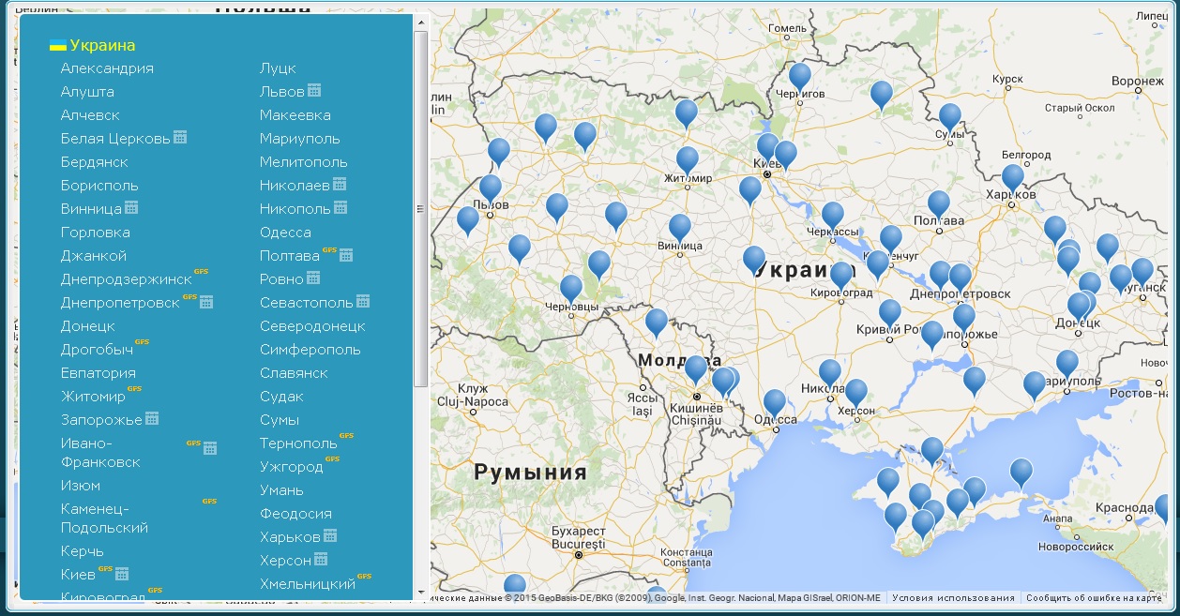Image resolution: width=1180 pixels, height=616 pixels.
Task: Open the calendar icon beside Белая Церковь
Action: click(x=180, y=138)
